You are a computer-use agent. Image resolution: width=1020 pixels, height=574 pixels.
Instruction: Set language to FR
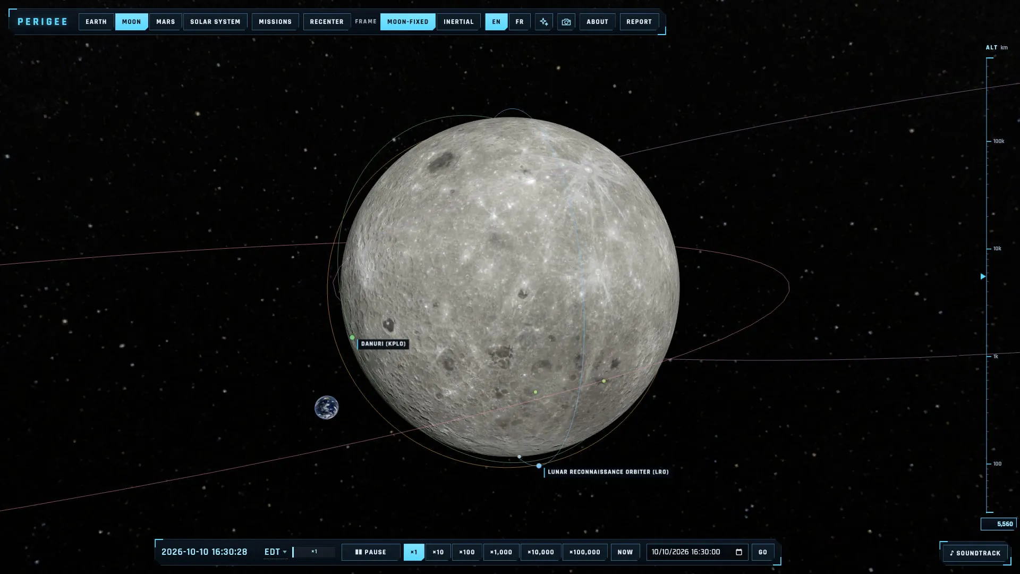[520, 22]
